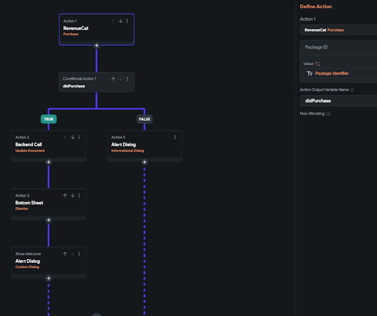Click Informational Dialog text in Action 5
Viewport: 377px width, 316px height.
coord(127,151)
